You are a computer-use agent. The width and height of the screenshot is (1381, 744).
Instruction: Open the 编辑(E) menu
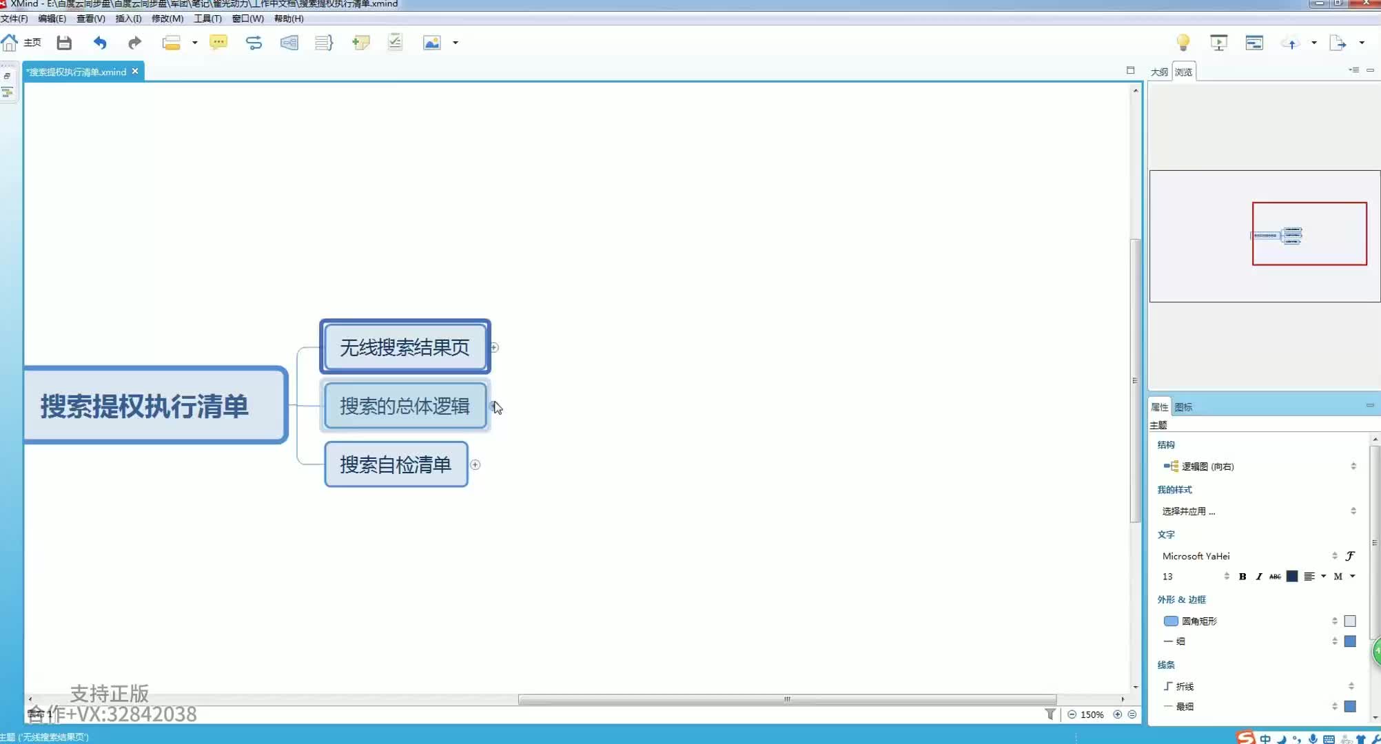pyautogui.click(x=52, y=19)
